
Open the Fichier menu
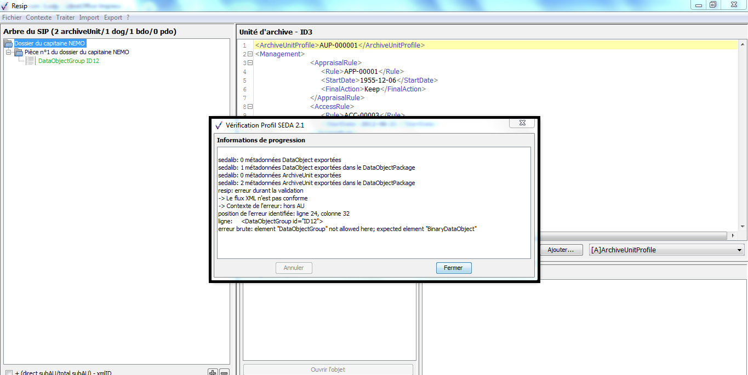[x=12, y=18]
